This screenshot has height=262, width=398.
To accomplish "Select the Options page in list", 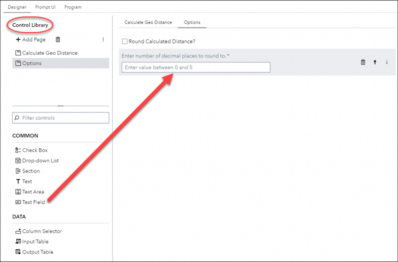I will [61, 63].
